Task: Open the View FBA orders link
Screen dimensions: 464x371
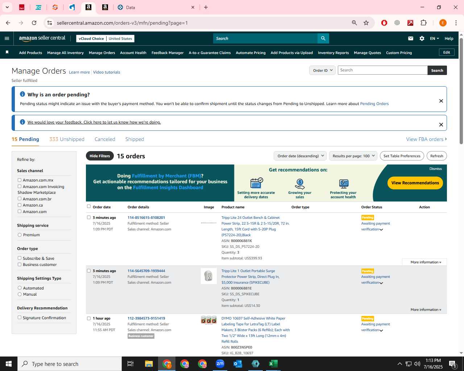Action: pos(426,139)
